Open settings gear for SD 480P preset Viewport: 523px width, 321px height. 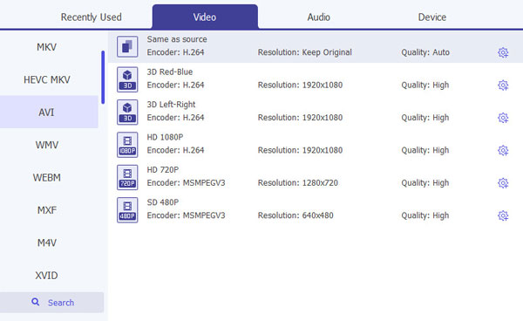[x=503, y=216]
